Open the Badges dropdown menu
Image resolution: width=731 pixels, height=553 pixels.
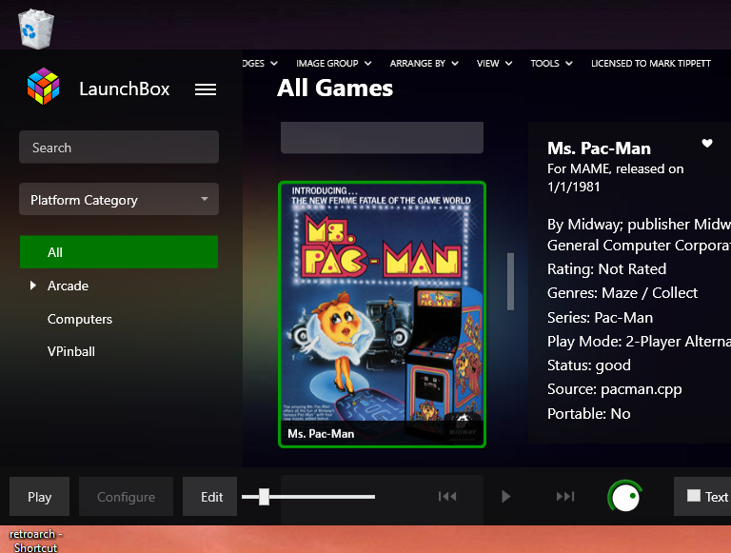260,64
